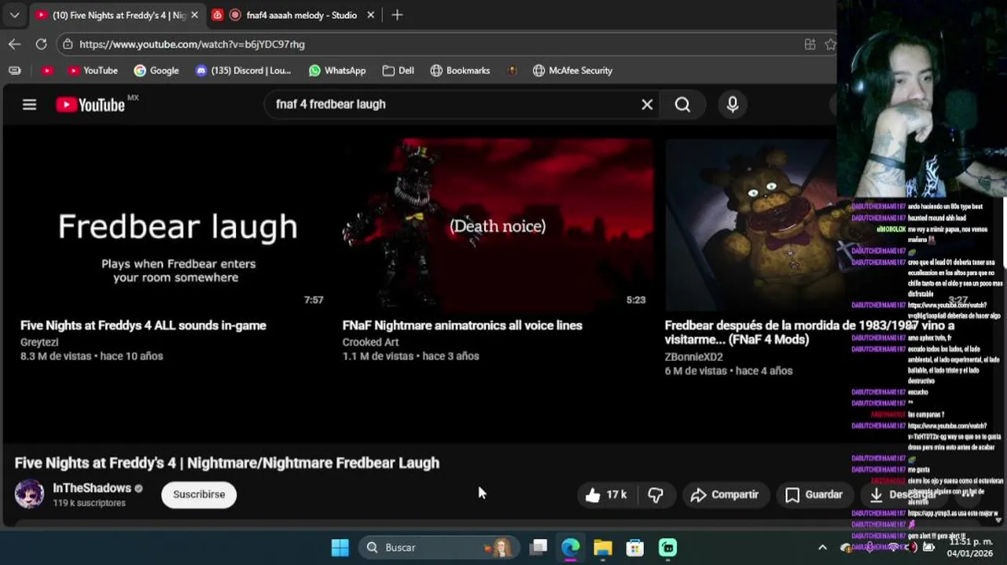1007x565 pixels.
Task: Click the browser address bar URL
Action: coord(192,44)
